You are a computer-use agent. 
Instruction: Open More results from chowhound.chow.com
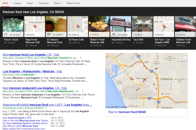pyautogui.click(x=24, y=129)
